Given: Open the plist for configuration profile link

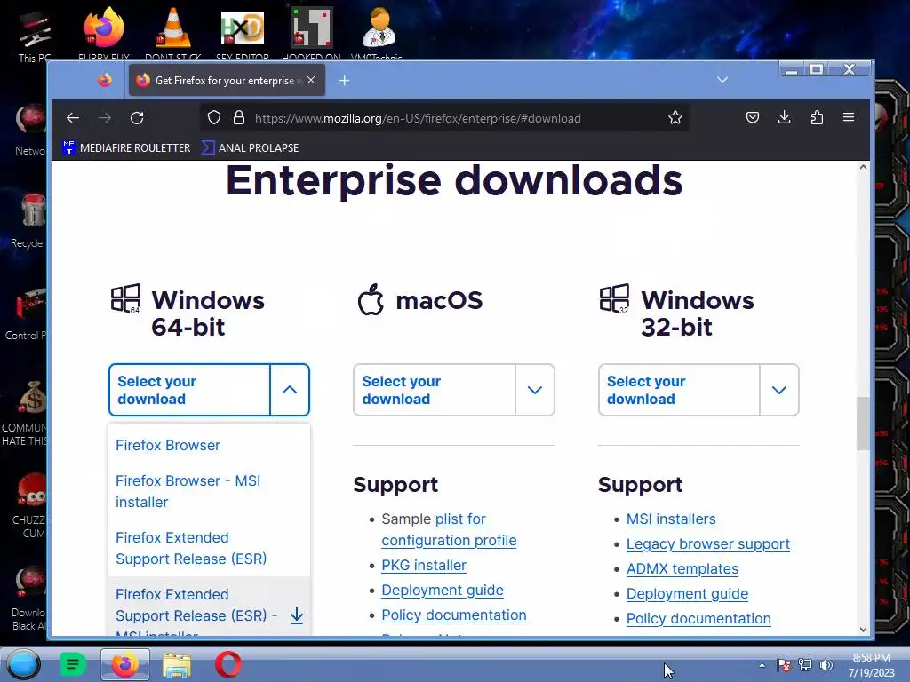Looking at the screenshot, I should point(449,529).
